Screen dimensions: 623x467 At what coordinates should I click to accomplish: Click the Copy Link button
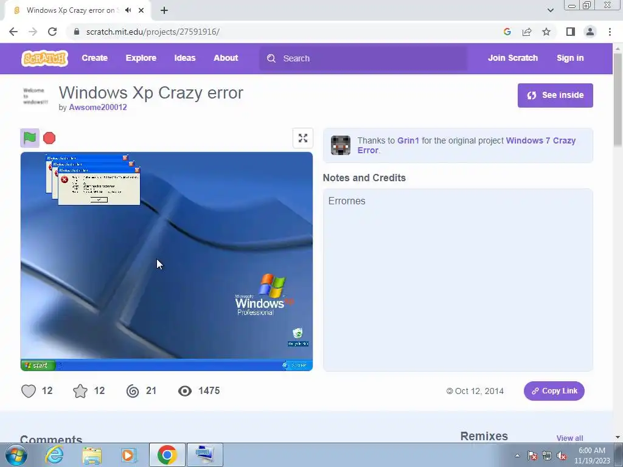click(554, 391)
